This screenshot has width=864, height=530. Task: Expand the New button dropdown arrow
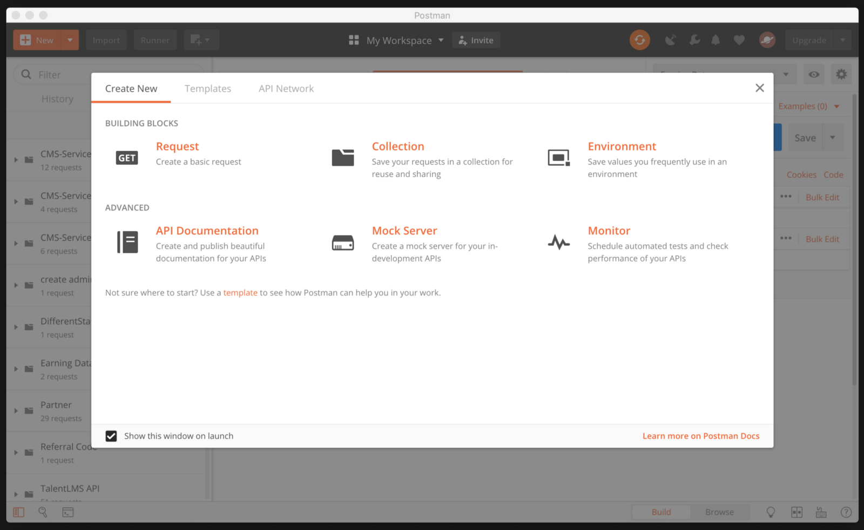coord(70,40)
